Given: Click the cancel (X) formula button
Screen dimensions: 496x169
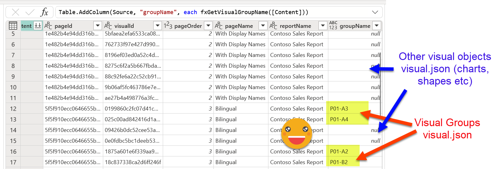Looking at the screenshot, I should (x=15, y=12).
